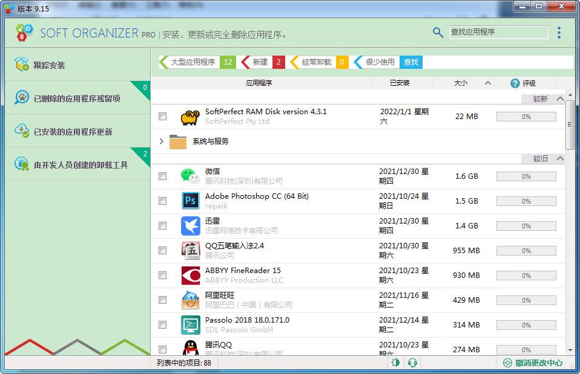This screenshot has height=374, width=580.
Task: Tick the Passolo 2018 checkbox
Action: click(x=162, y=324)
